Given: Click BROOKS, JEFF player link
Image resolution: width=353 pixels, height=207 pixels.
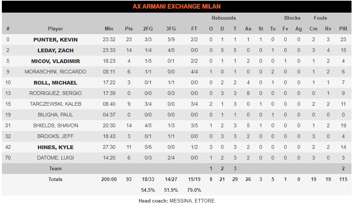Looking at the screenshot, I should [55, 137].
